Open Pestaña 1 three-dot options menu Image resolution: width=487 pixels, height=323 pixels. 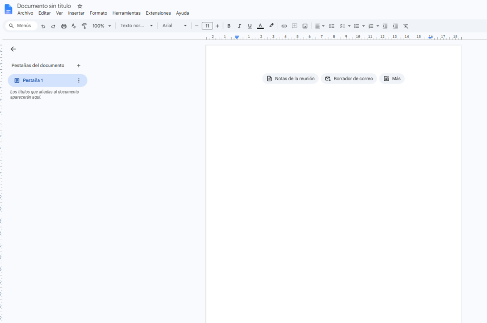point(78,80)
